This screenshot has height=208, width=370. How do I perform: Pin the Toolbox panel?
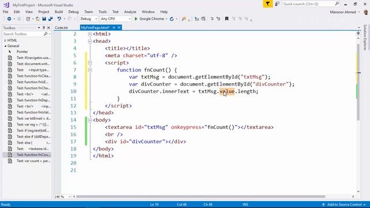pyautogui.click(x=44, y=28)
